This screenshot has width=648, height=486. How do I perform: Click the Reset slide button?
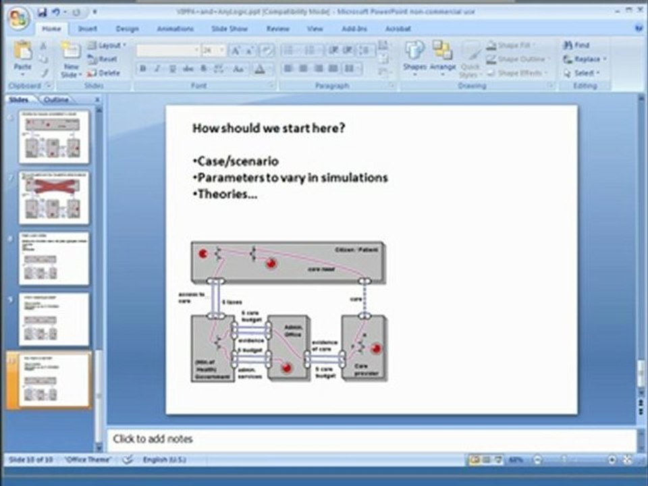tap(103, 59)
